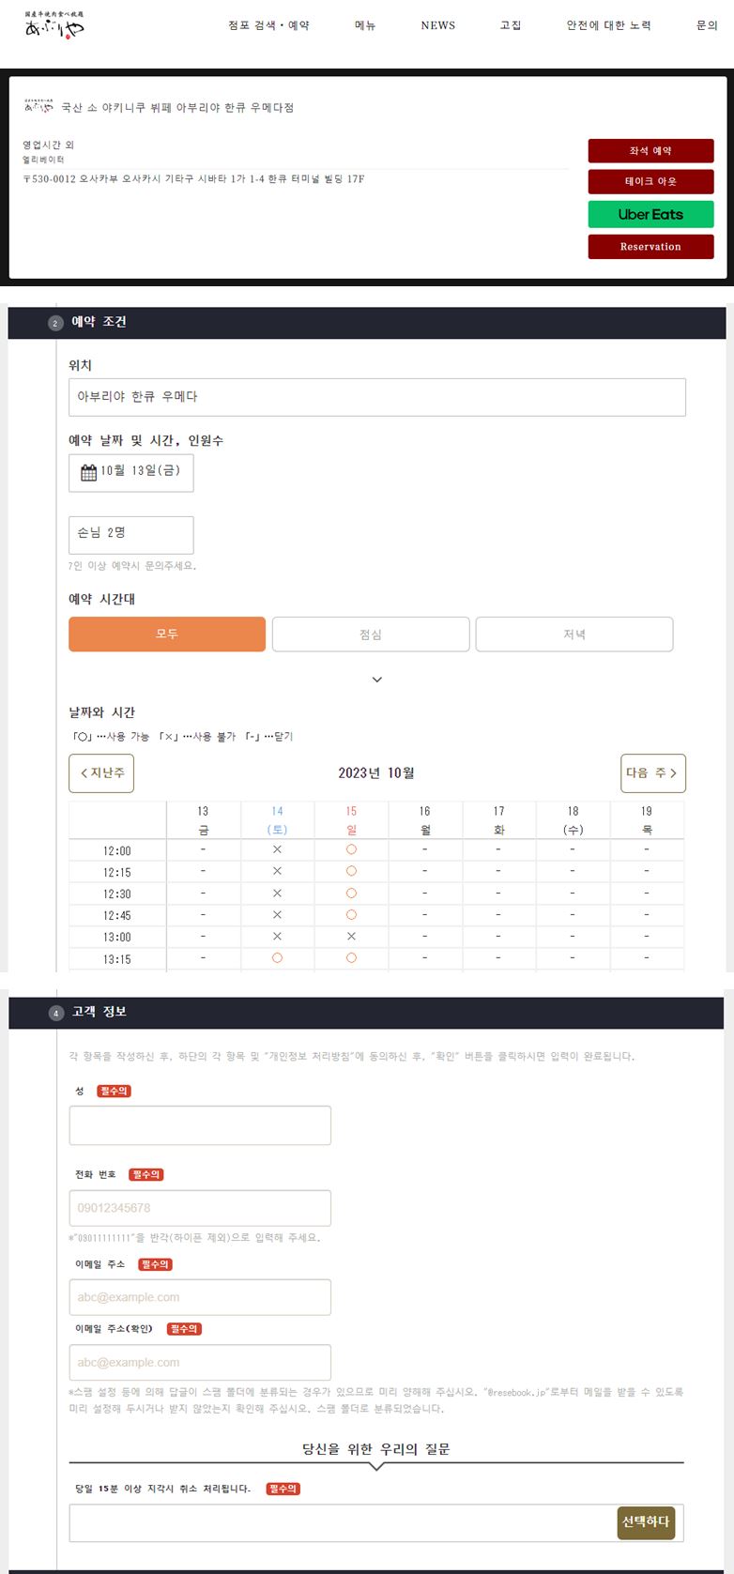This screenshot has width=734, height=1574.
Task: Click the Uber Eats logo button
Action: coord(650,214)
